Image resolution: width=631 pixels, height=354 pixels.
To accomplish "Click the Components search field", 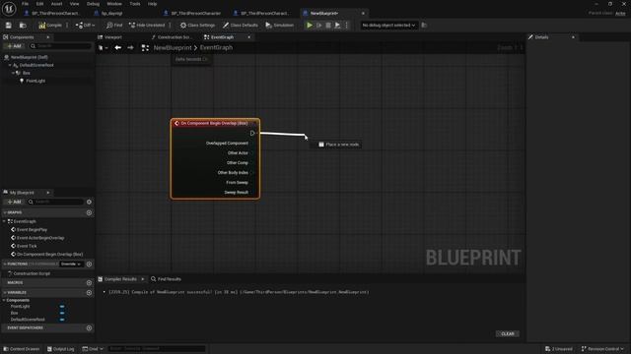I will pos(60,46).
